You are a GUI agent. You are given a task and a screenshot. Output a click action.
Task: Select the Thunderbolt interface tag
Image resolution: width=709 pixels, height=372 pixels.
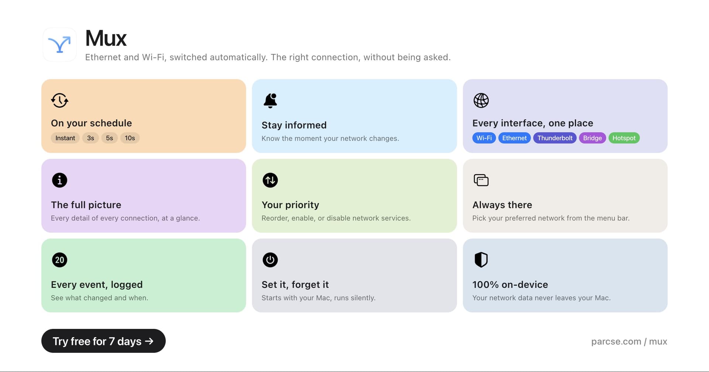555,138
